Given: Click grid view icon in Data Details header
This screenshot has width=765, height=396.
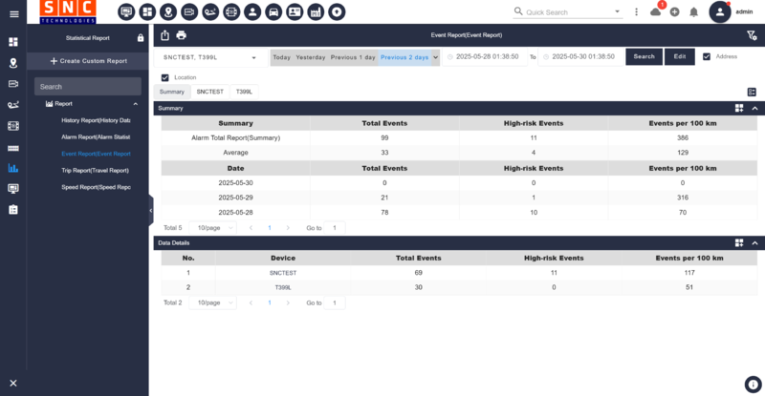Looking at the screenshot, I should [739, 242].
